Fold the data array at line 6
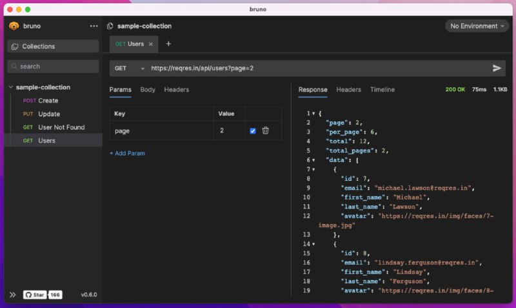 [x=313, y=160]
